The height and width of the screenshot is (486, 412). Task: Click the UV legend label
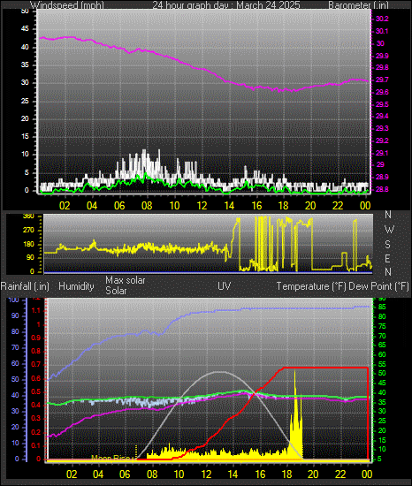coord(225,285)
